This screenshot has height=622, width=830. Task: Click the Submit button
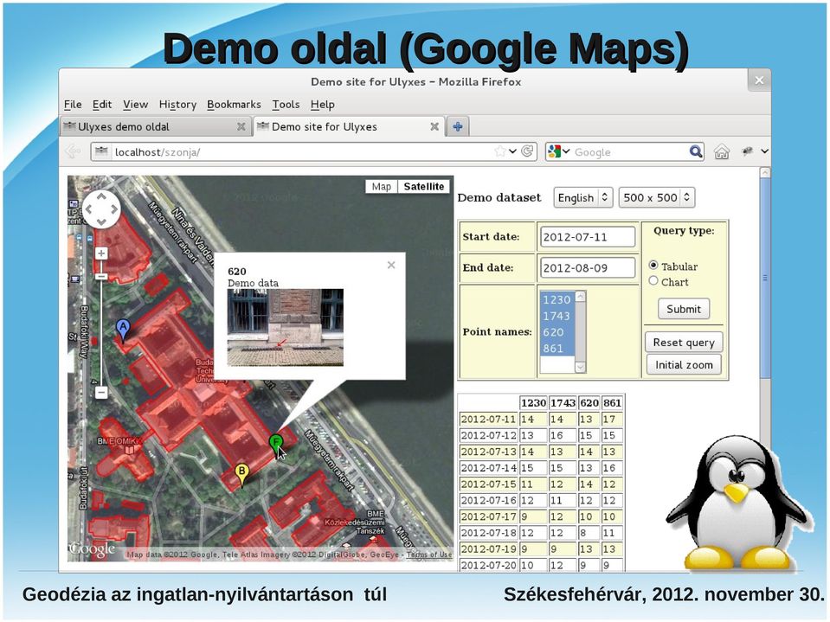coord(684,309)
